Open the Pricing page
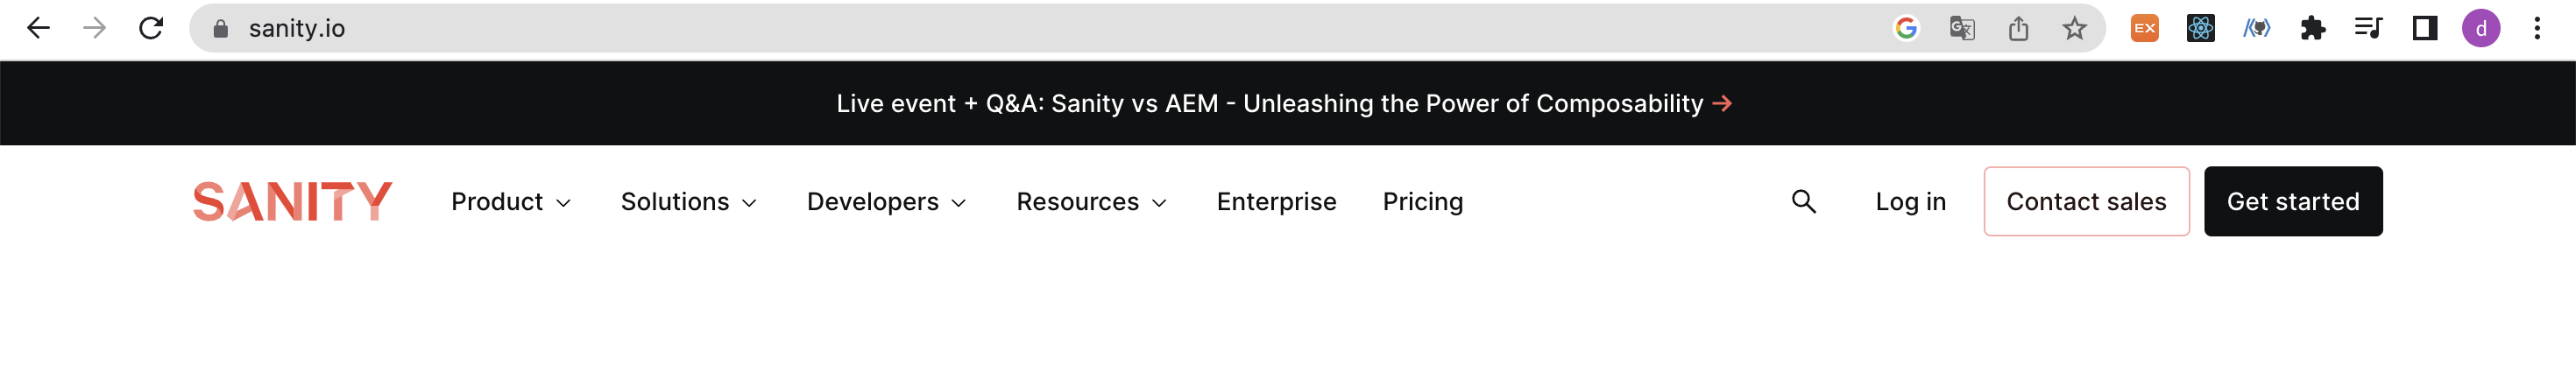 (x=1422, y=202)
